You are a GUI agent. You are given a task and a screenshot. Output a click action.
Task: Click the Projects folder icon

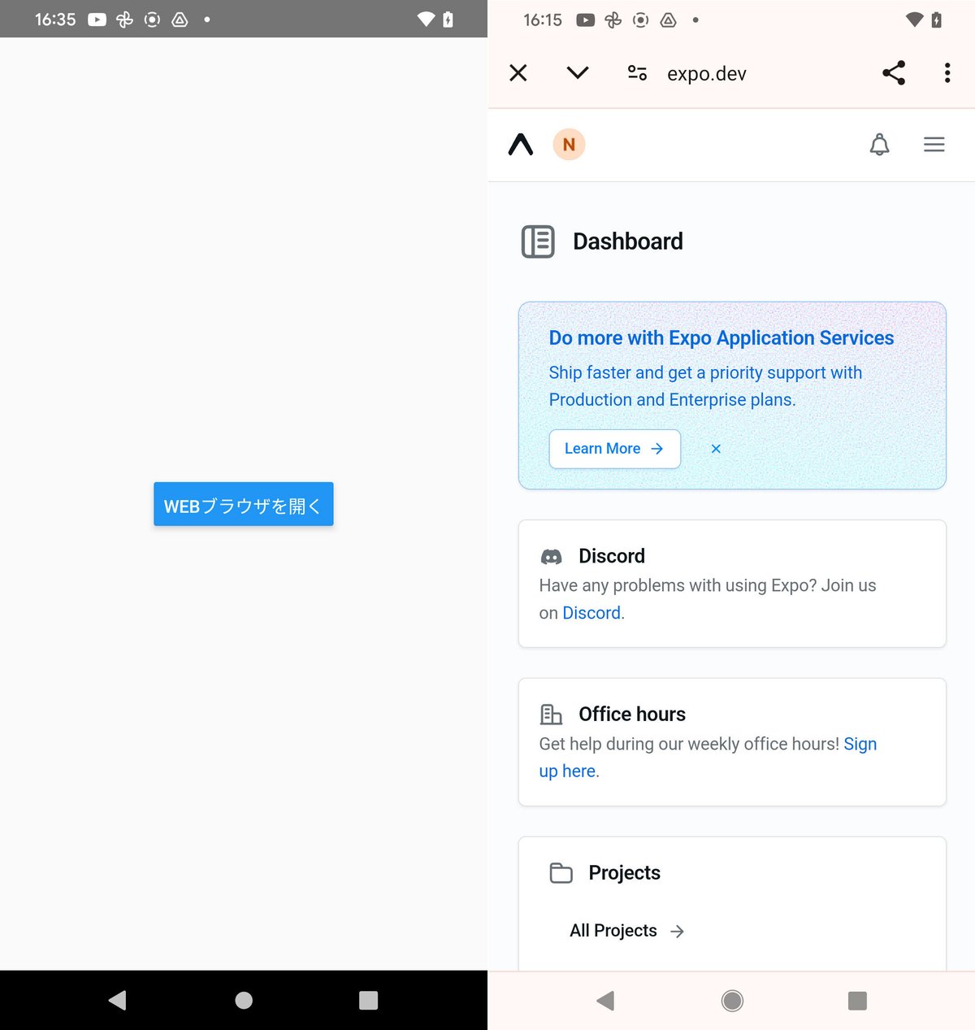point(561,873)
